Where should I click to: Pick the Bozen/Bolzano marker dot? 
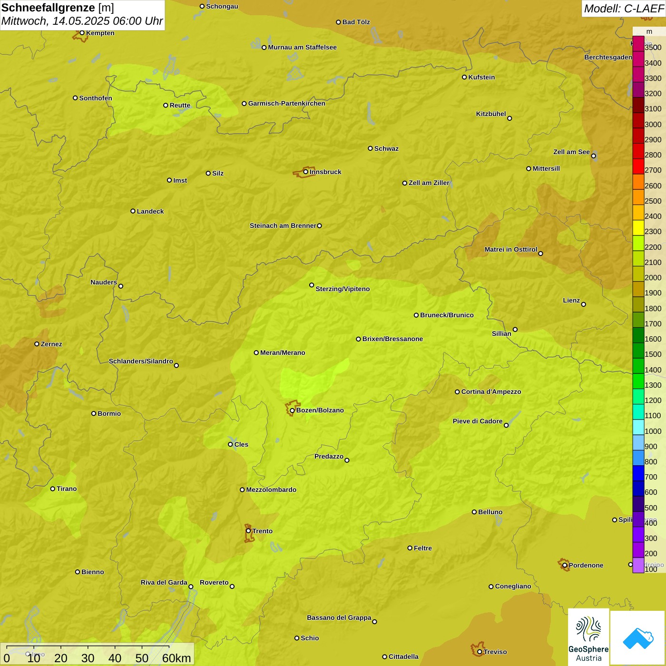point(292,411)
